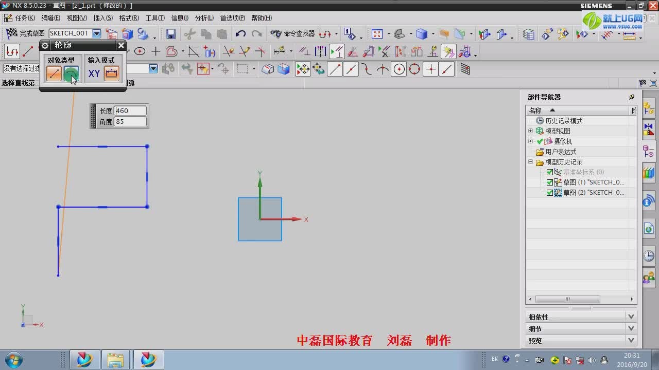Open the 工具 menu
659x370 pixels.
pos(155,18)
